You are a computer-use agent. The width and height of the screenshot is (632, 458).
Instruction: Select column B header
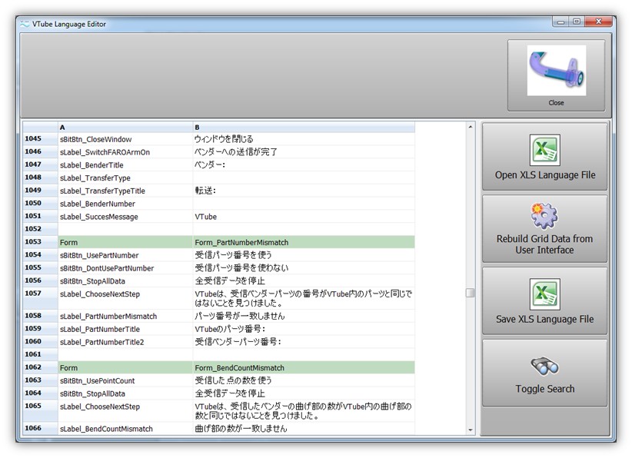point(304,128)
